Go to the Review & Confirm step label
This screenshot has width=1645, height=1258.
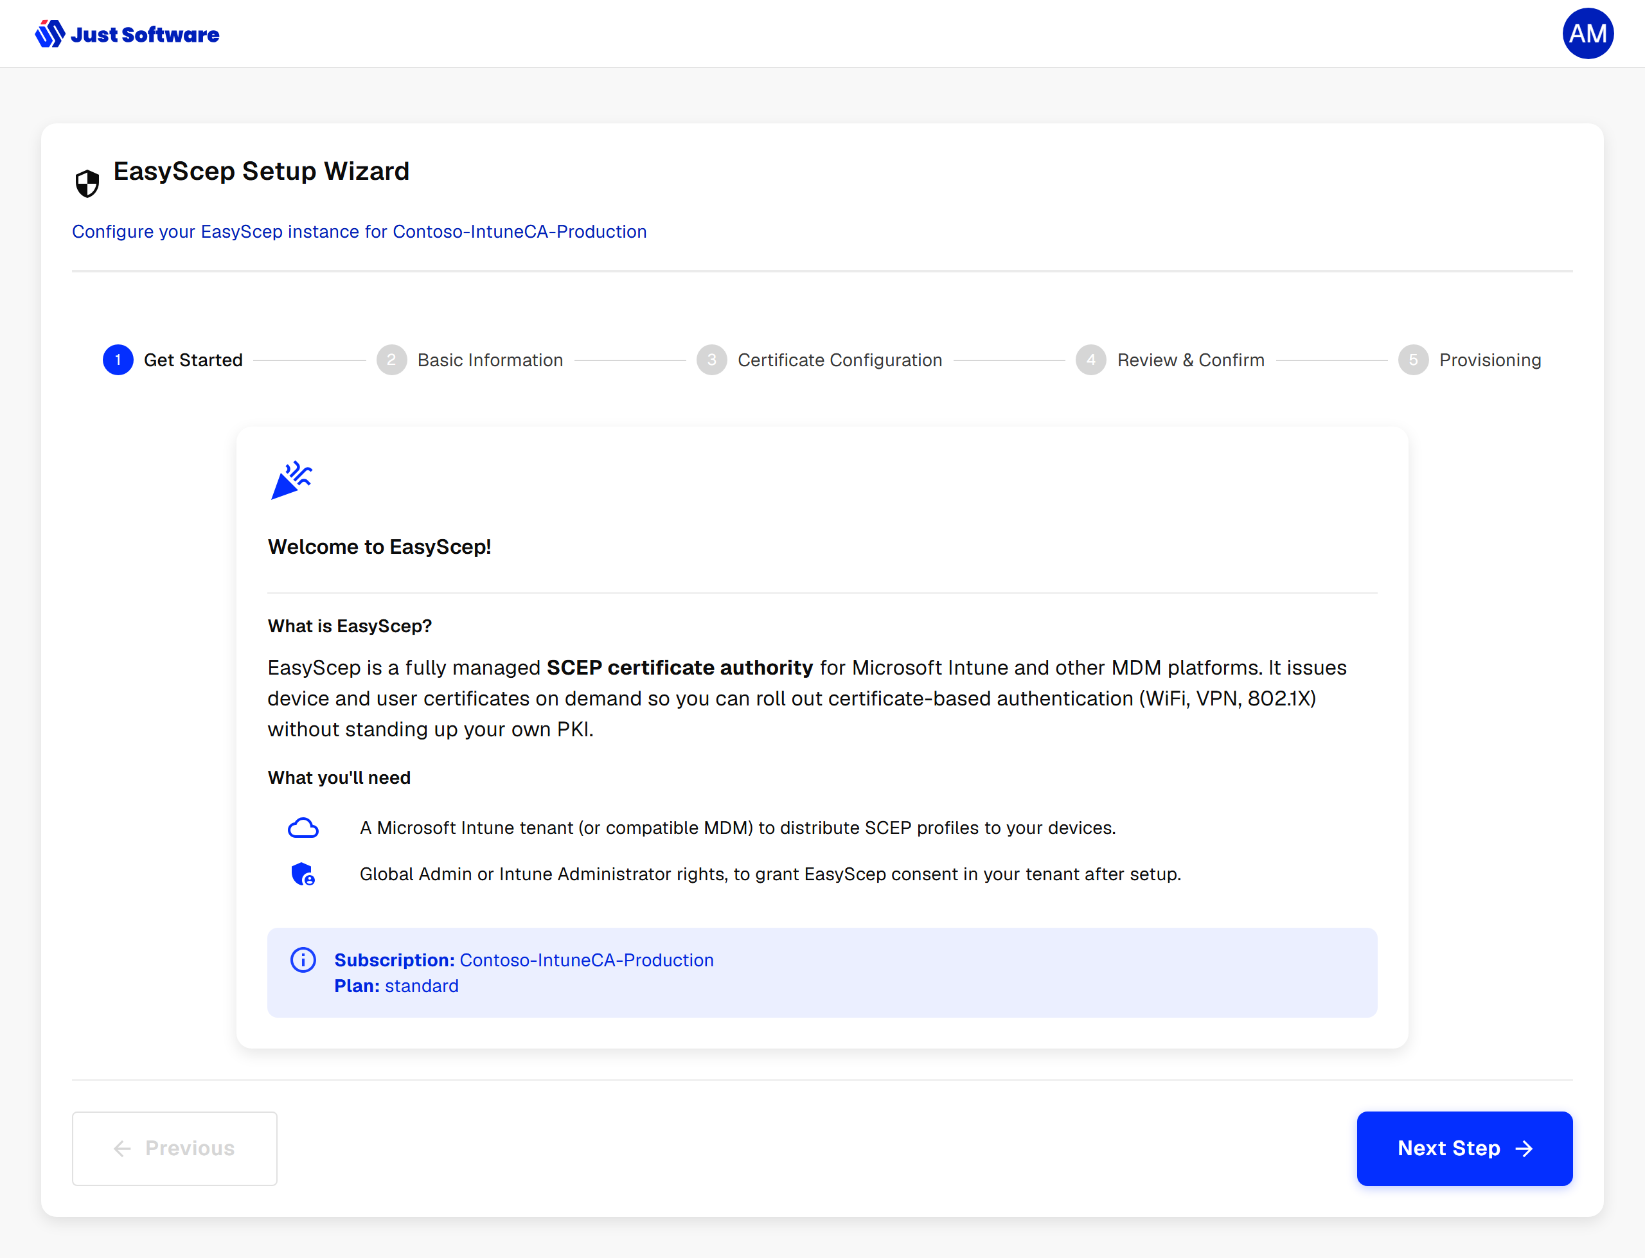[1191, 360]
